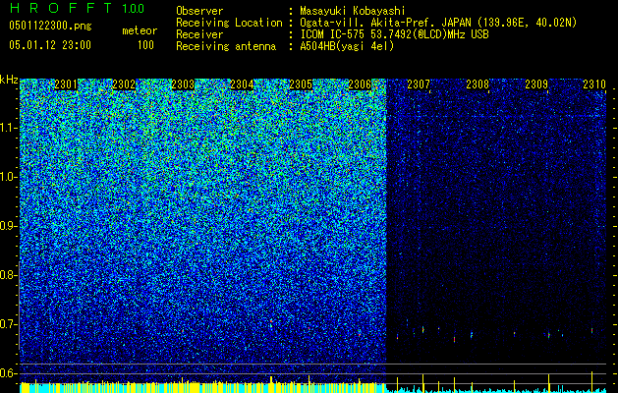Click the 2306 time marker
Image resolution: width=618 pixels, height=393 pixels.
pos(360,84)
